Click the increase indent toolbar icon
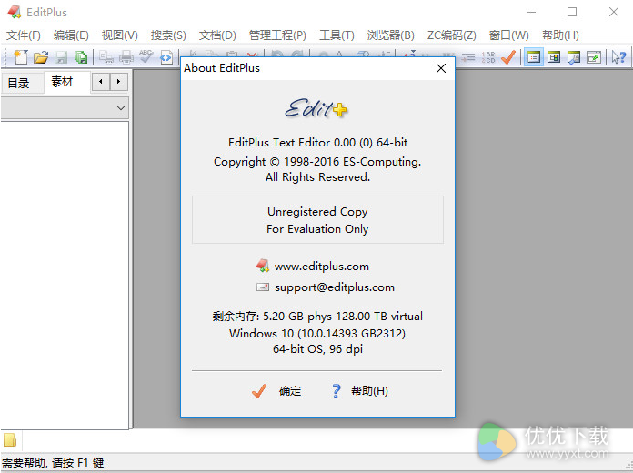The width and height of the screenshot is (633, 473). point(468,57)
